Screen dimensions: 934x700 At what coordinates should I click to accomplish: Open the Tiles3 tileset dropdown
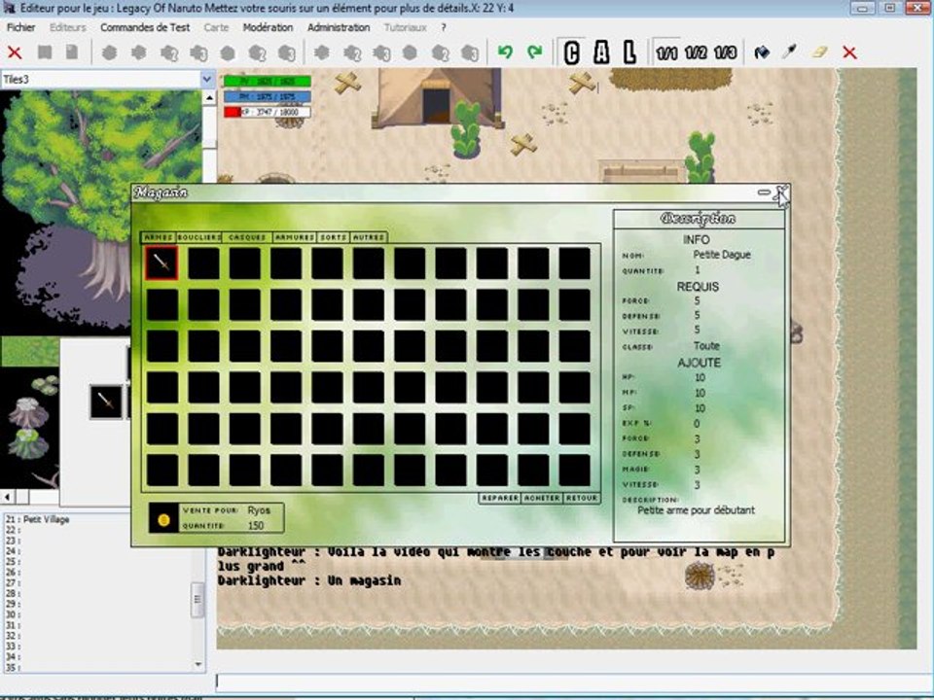[x=206, y=79]
